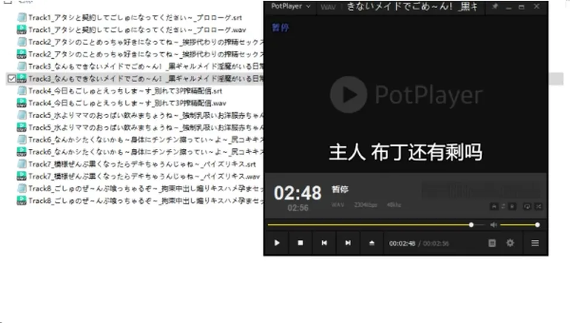Open the PotPlayer playlist panel icon
Screen dimensions: 570x323
(492, 243)
